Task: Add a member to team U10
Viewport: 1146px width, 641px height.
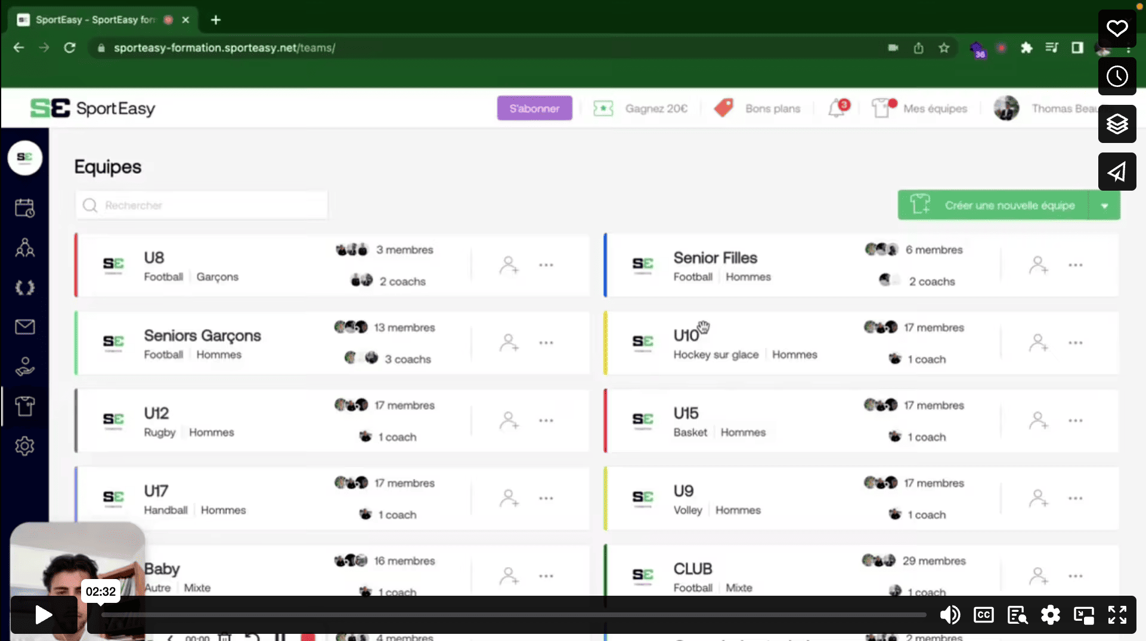Action: click(1038, 343)
